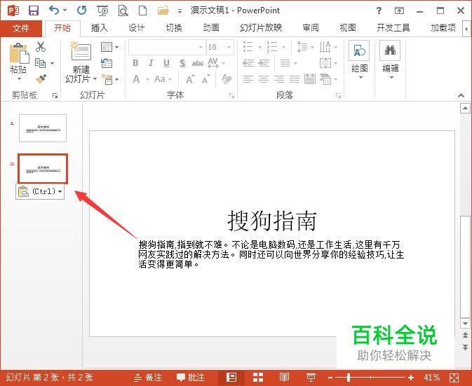
Task: Align text right
Action: [279, 79]
